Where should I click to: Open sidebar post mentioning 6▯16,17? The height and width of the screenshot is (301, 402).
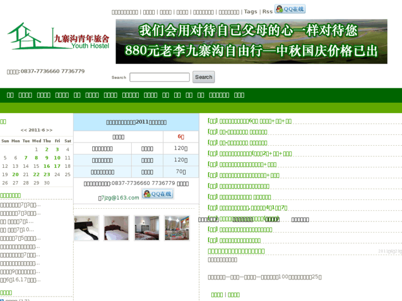tap(20, 280)
